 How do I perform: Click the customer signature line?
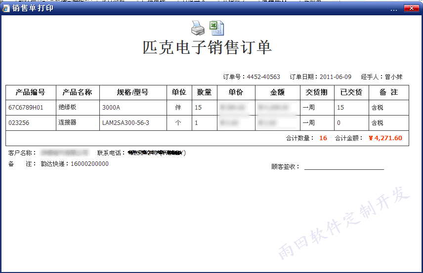click(x=344, y=167)
